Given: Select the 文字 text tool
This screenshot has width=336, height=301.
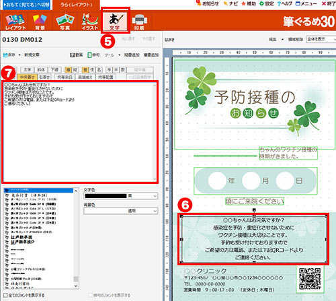Looking at the screenshot, I should (115, 22).
